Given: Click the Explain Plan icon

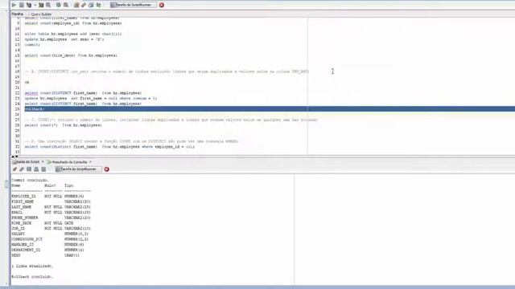Looking at the screenshot, I should [29, 5].
